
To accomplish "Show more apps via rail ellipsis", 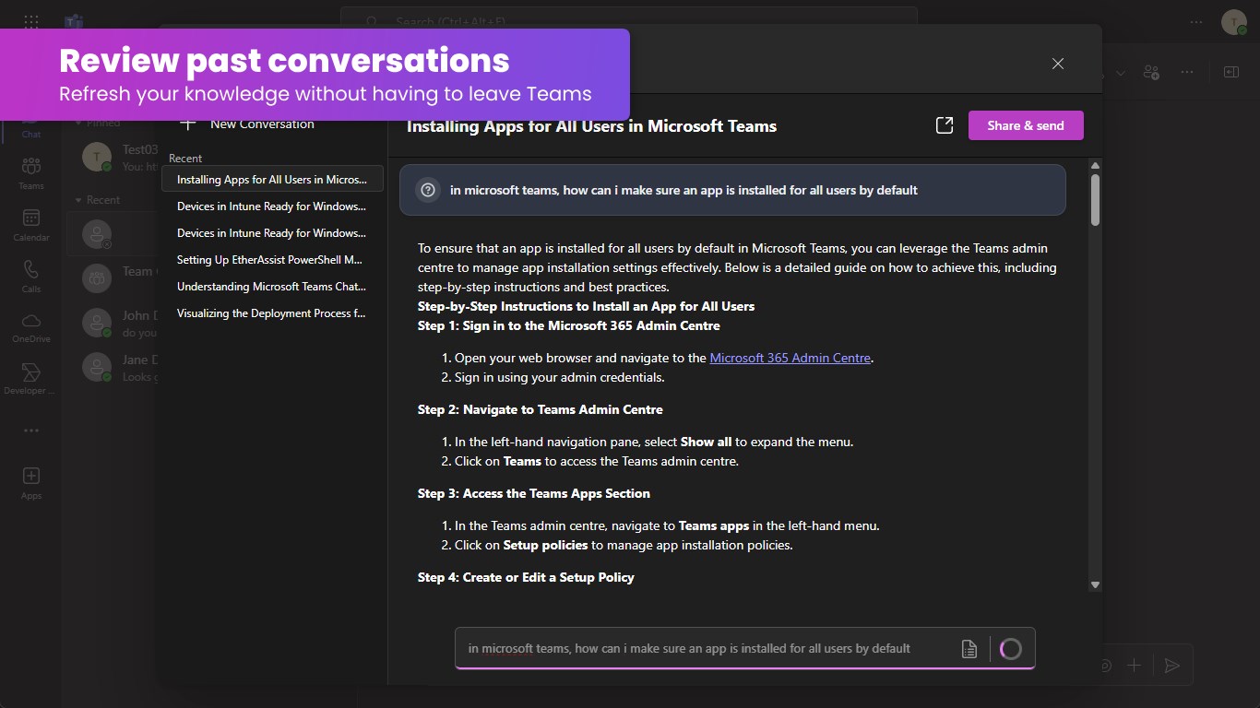I will tap(31, 431).
